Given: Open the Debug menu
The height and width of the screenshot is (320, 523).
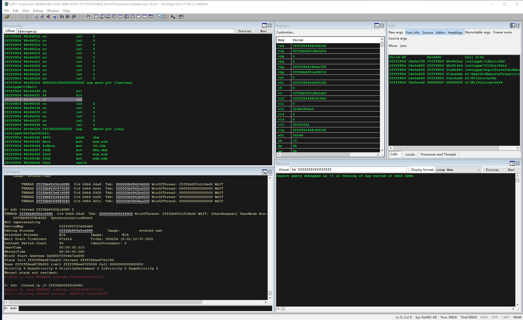Looking at the screenshot, I should point(38,11).
